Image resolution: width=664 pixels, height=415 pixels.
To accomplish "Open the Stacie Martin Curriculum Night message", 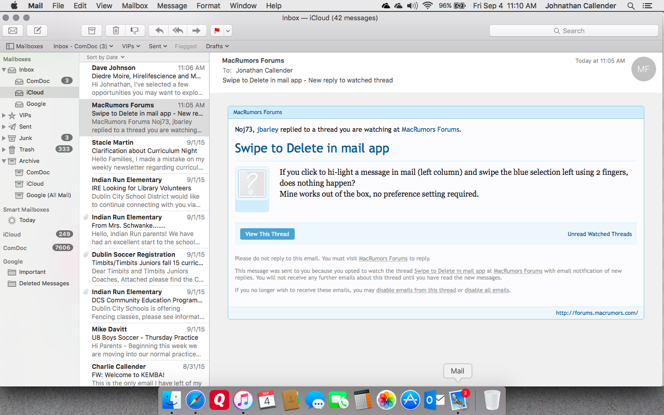I will [x=144, y=155].
